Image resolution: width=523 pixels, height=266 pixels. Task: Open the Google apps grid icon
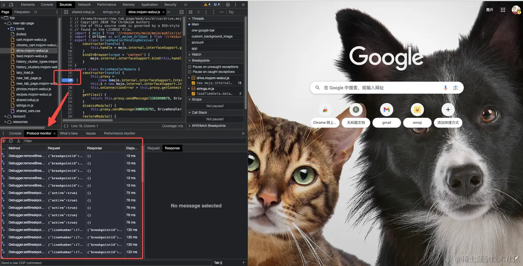(x=503, y=9)
